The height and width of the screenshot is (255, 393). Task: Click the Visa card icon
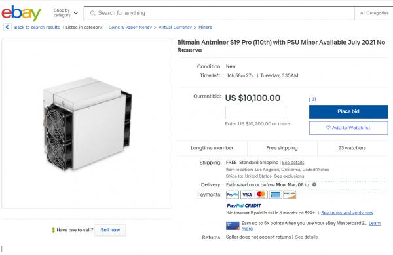[247, 195]
